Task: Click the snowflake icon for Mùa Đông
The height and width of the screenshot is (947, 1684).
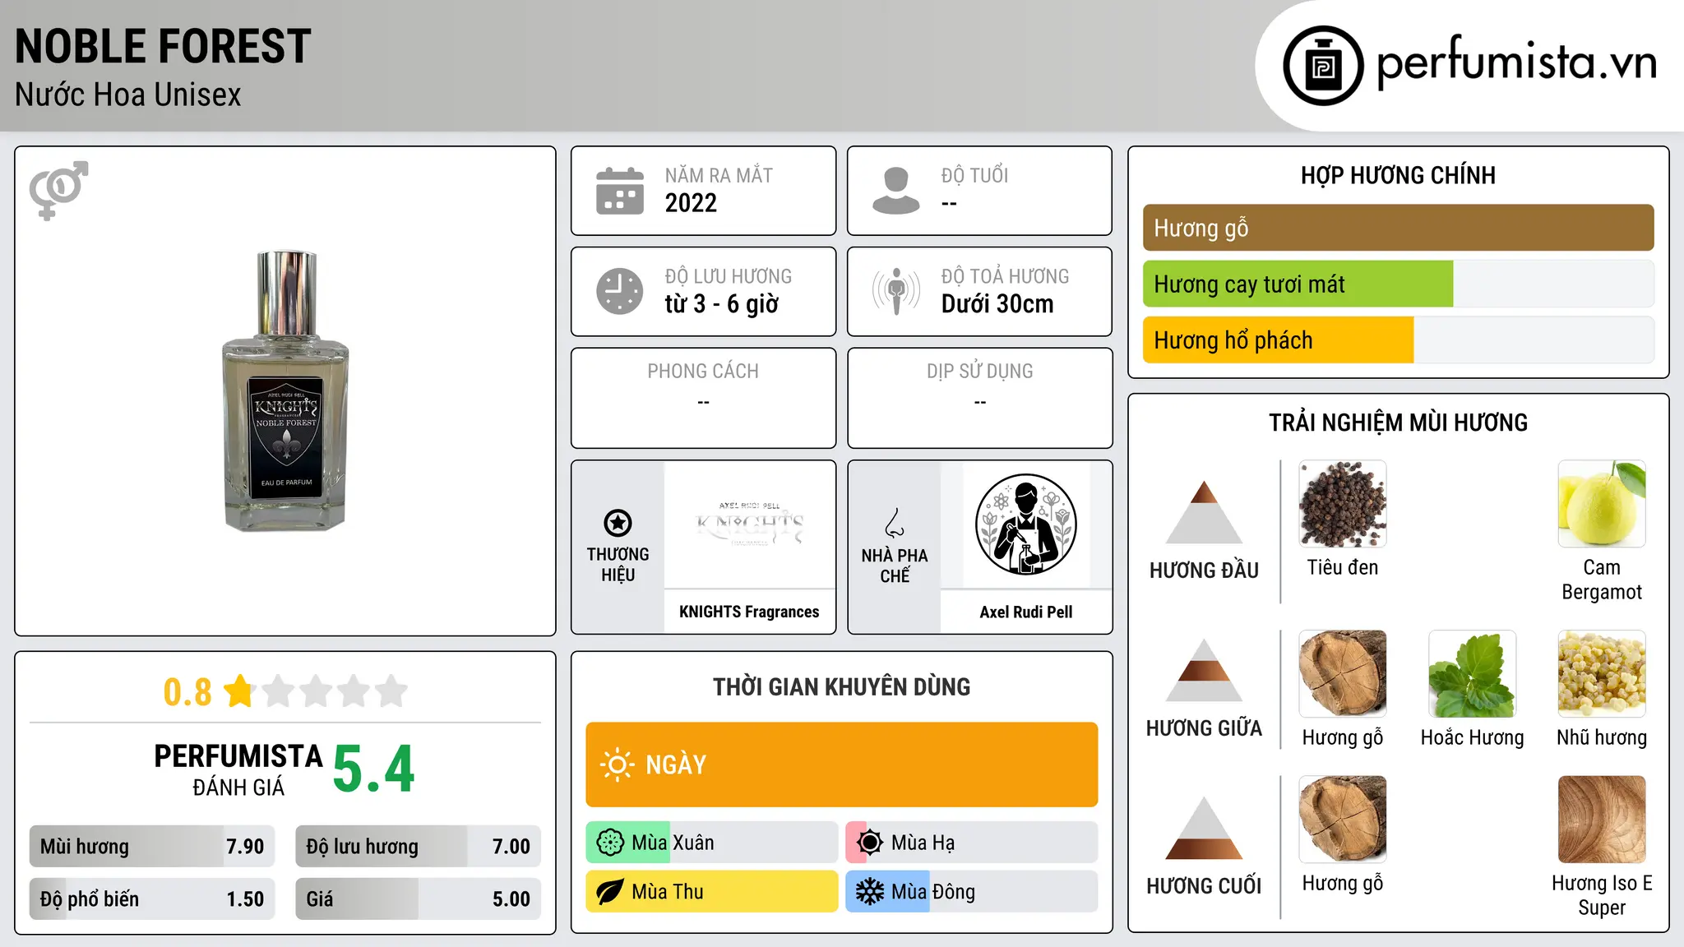Action: (869, 892)
